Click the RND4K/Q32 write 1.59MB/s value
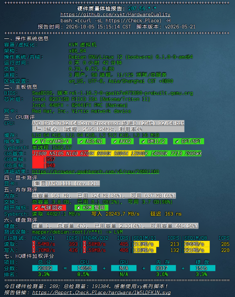 pyautogui.click(x=94, y=250)
